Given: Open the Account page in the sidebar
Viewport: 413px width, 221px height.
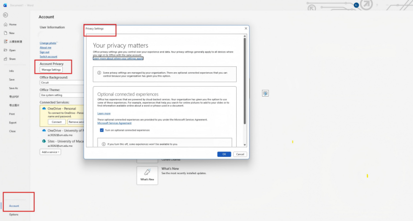Looking at the screenshot, I should tap(14, 206).
